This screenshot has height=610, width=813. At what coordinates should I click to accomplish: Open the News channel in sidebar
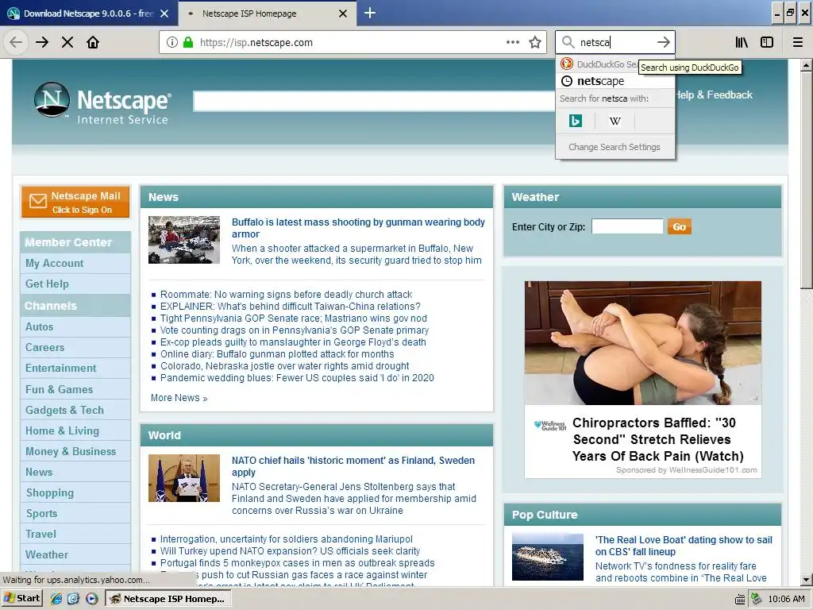[x=39, y=472]
